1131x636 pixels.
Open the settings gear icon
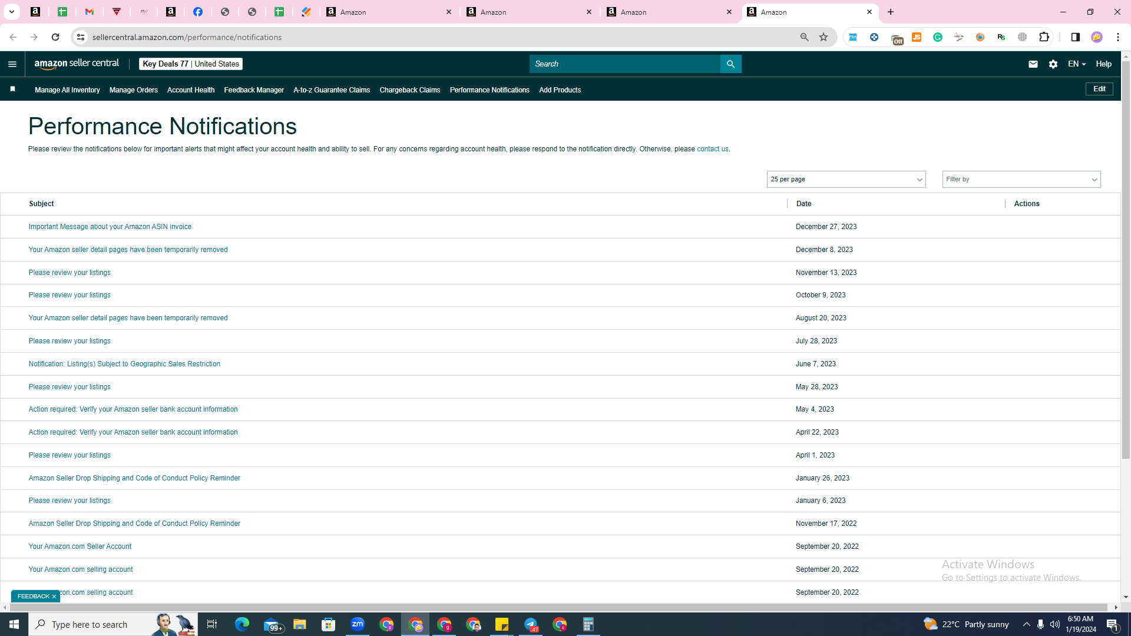pos(1053,64)
